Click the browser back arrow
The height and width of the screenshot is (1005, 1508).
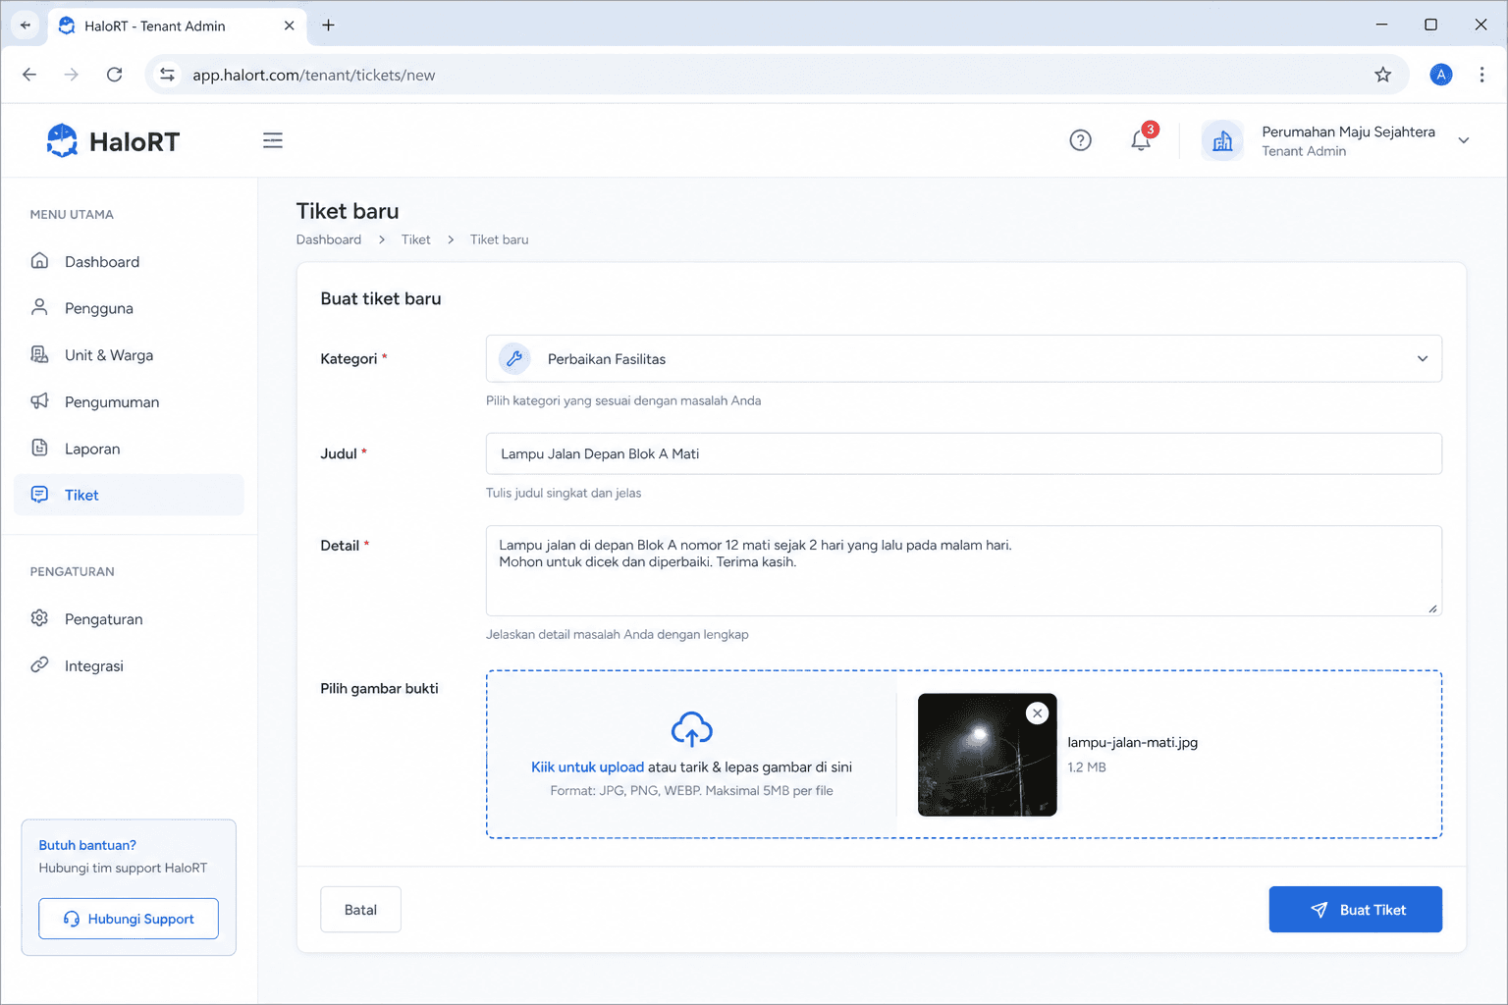[29, 75]
